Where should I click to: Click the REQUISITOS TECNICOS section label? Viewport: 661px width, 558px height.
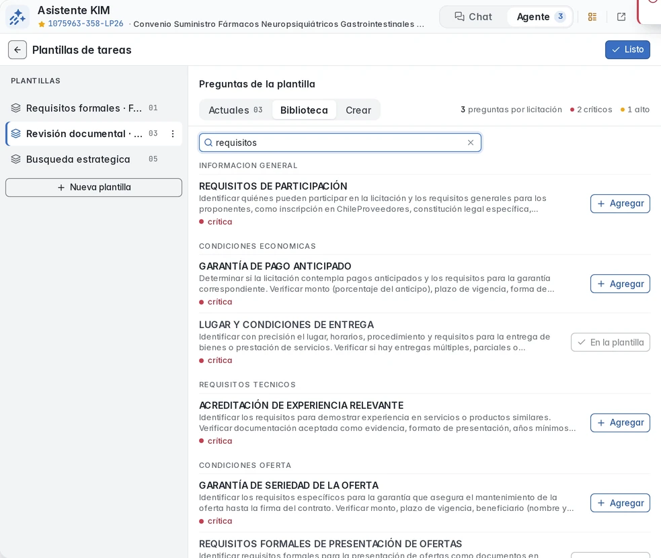(x=247, y=385)
